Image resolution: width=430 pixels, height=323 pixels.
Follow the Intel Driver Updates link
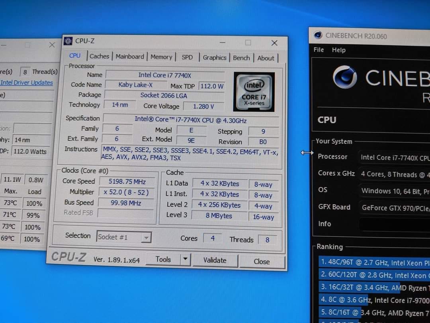[27, 83]
